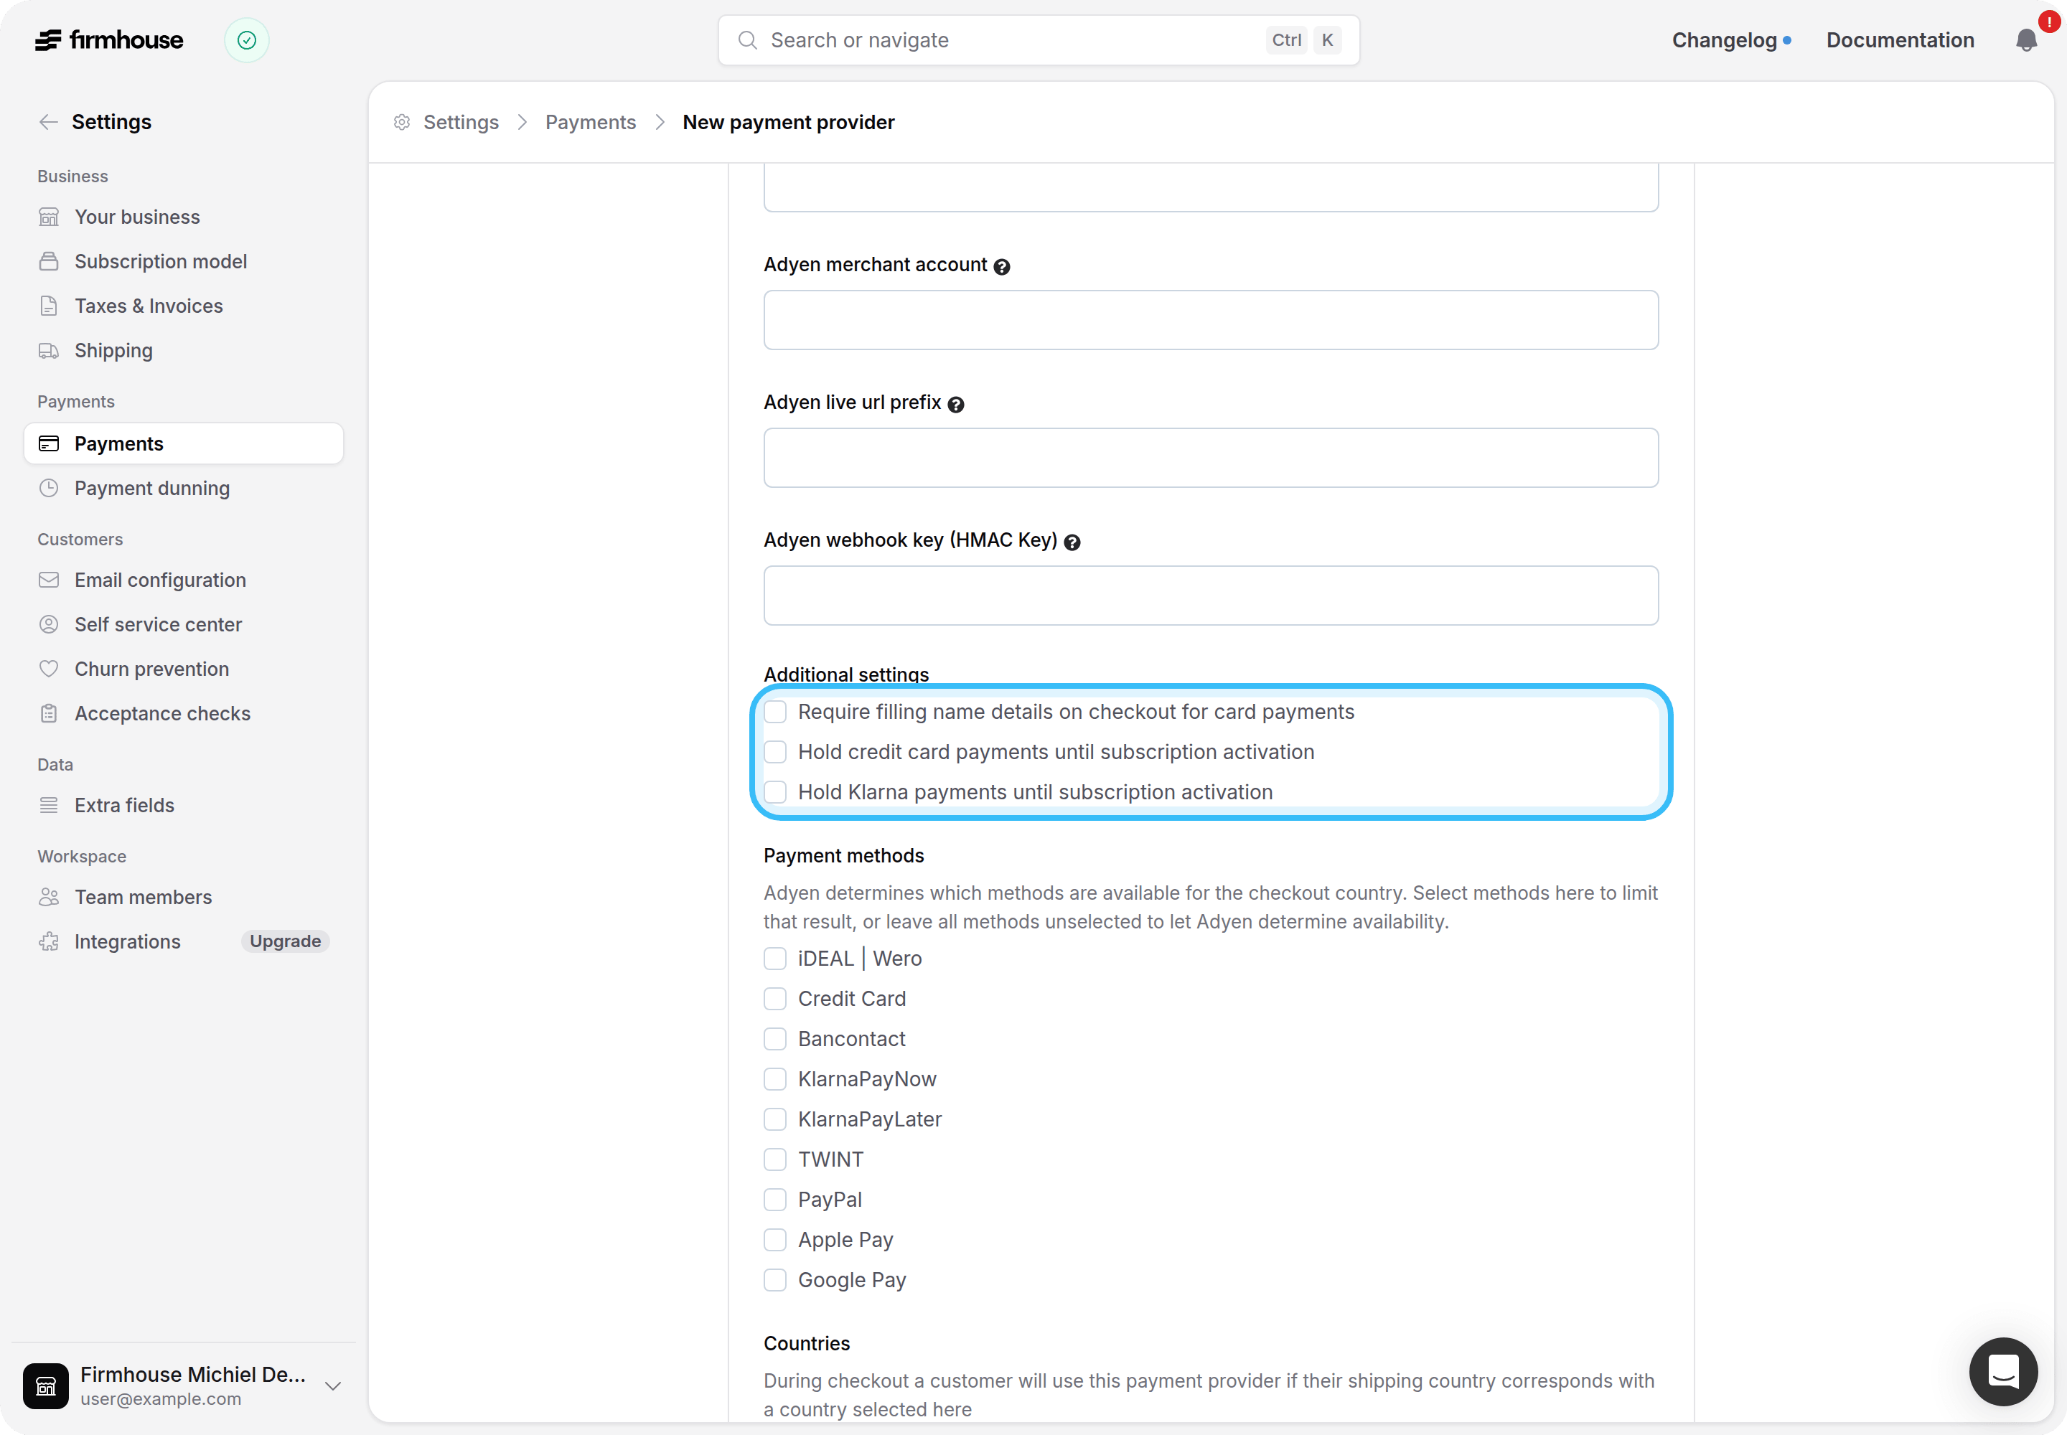Click the Upgrade badge beside Integrations
Viewport: 2067px width, 1435px height.
pos(285,941)
